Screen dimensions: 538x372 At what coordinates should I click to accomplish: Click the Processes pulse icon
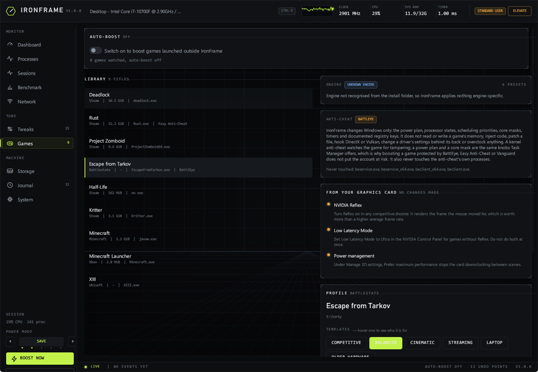point(10,59)
